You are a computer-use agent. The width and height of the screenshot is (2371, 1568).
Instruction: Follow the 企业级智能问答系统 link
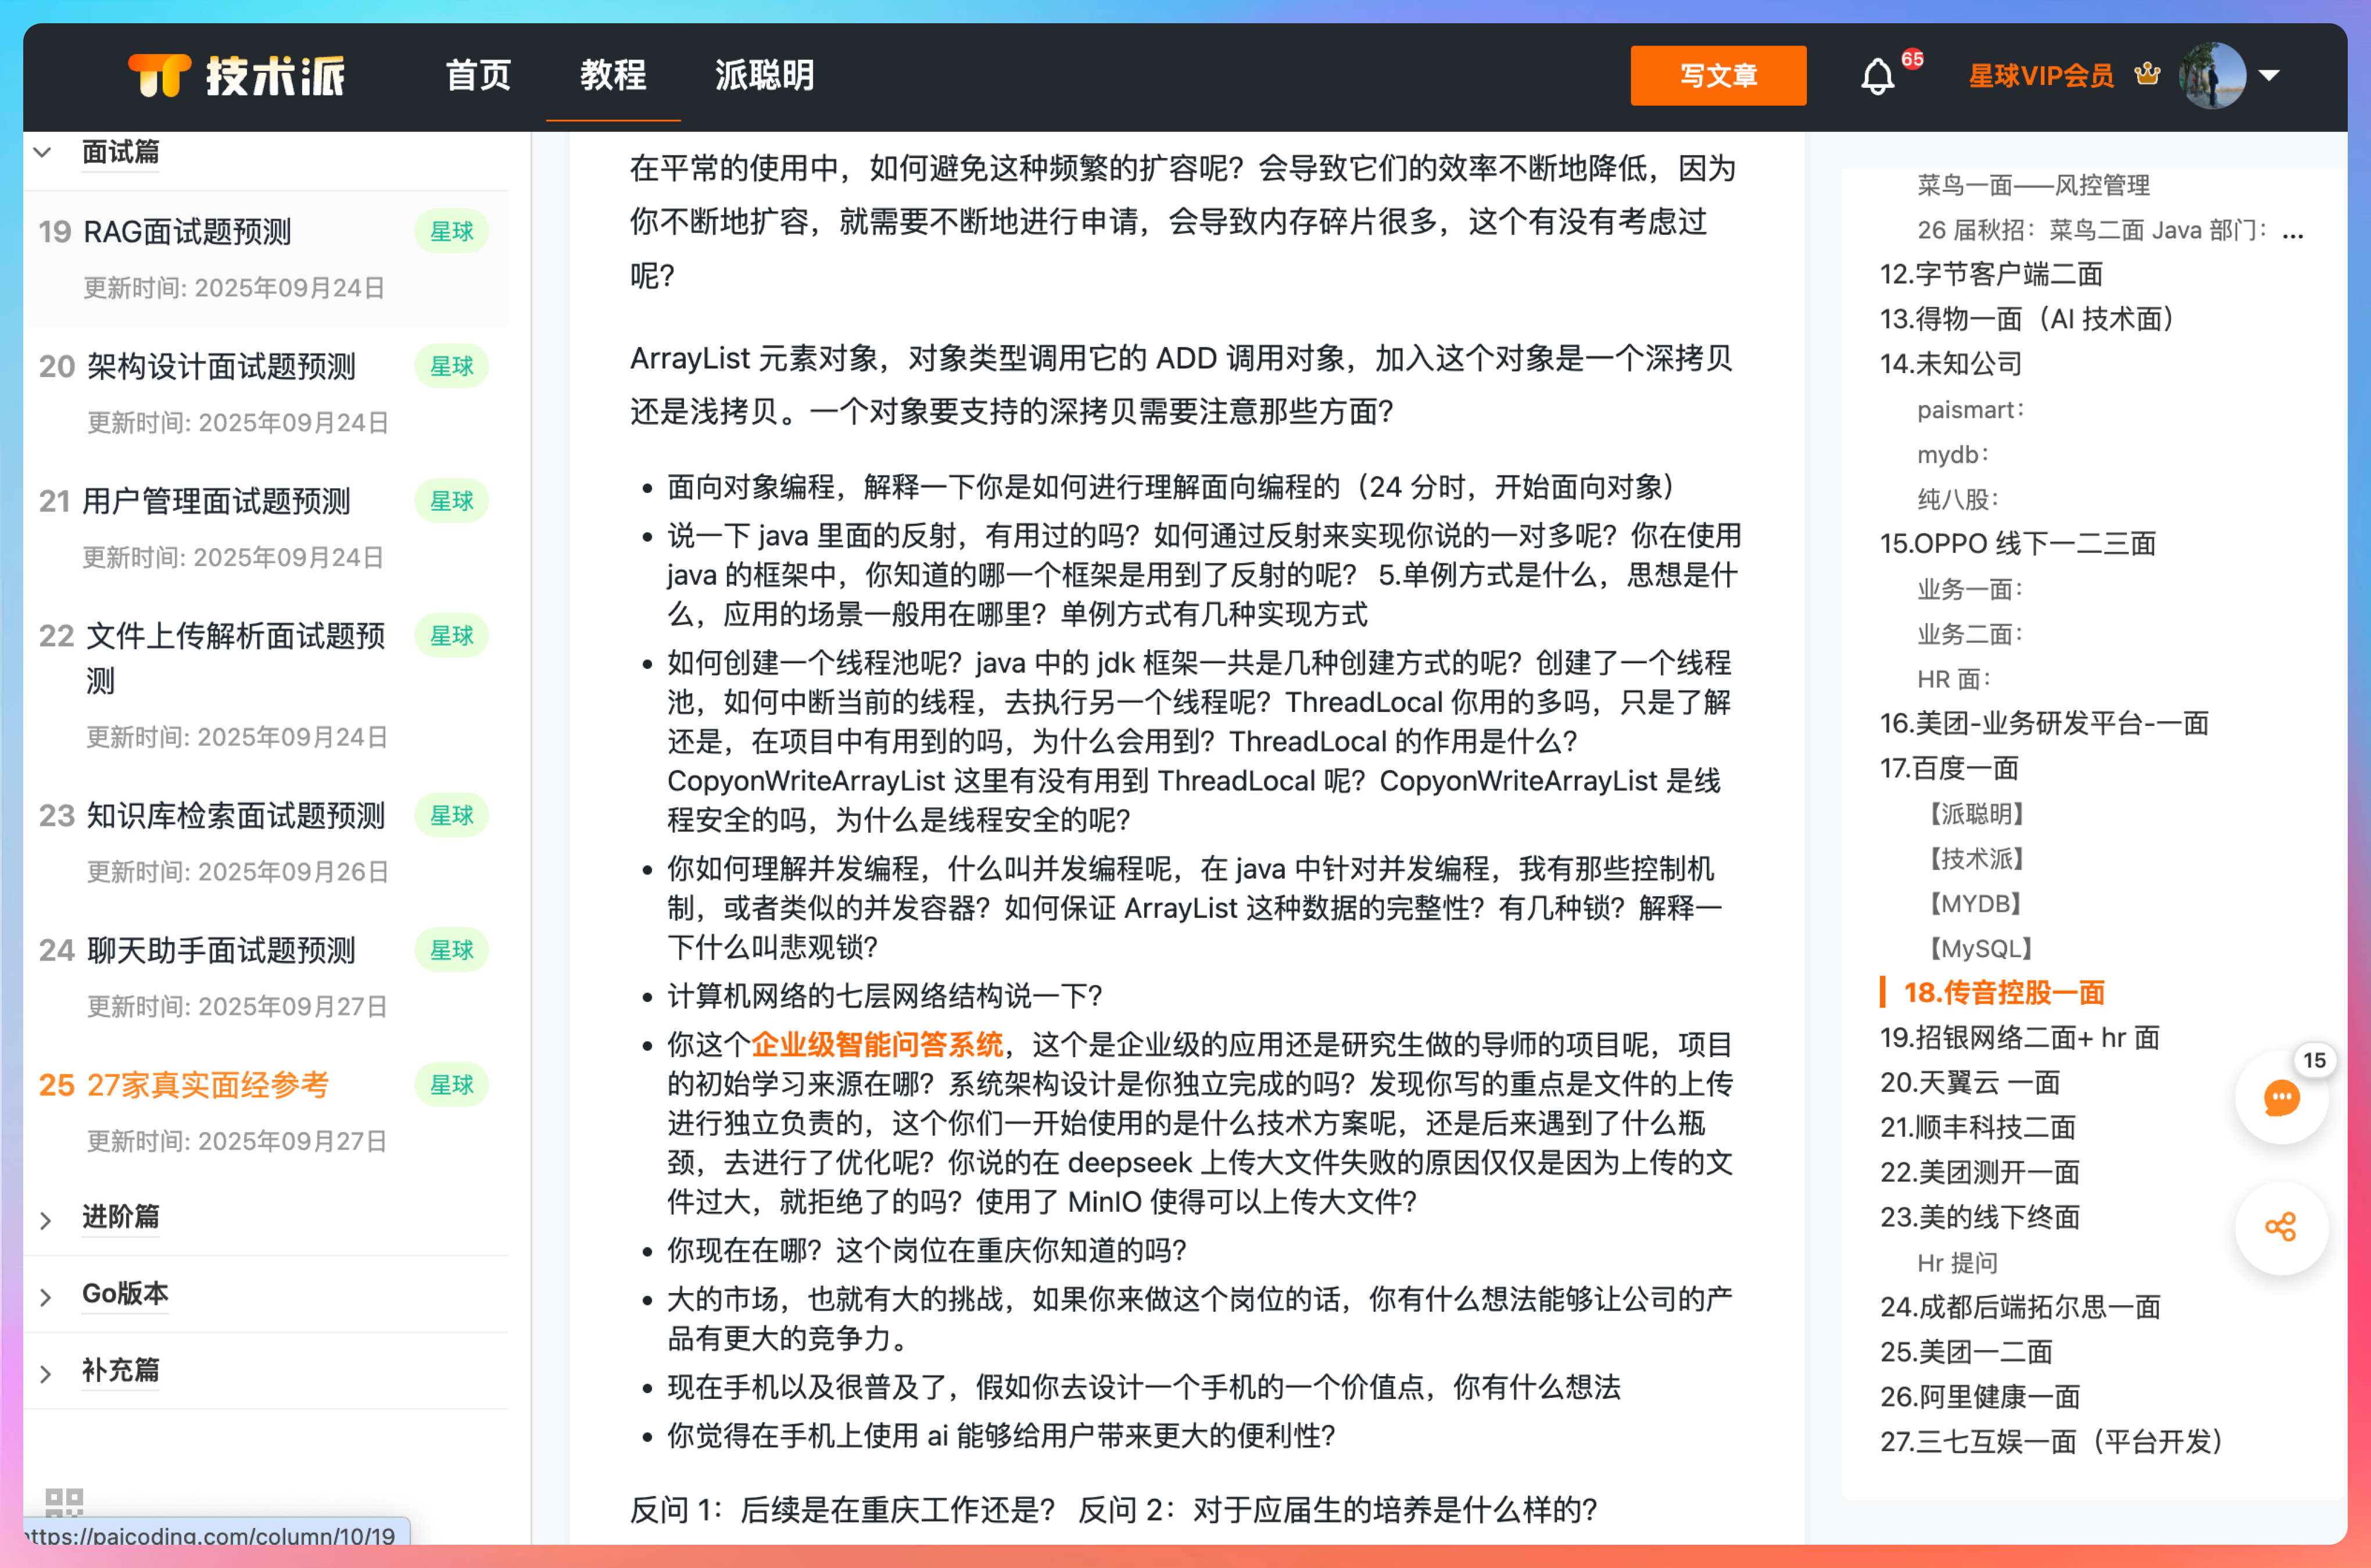click(876, 1044)
